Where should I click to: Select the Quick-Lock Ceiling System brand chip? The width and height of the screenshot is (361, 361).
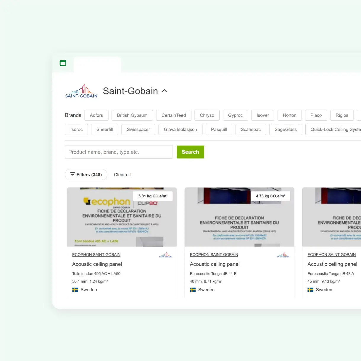(x=333, y=130)
